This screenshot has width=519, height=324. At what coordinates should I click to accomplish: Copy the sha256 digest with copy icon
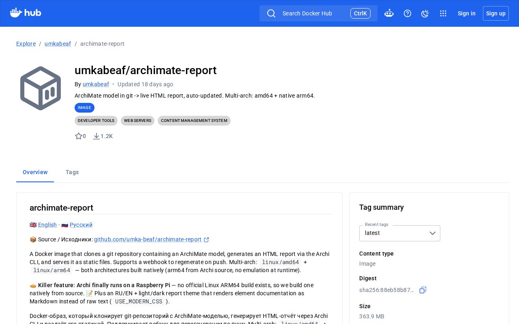423,290
